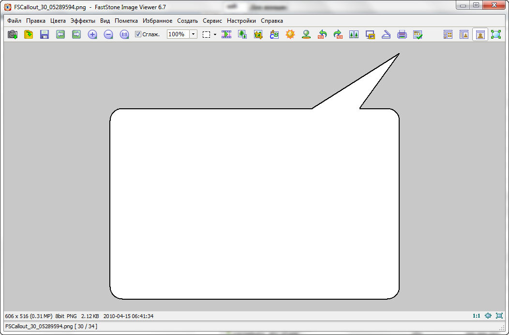Toggle the Сглаж. smoothing checkbox

pyautogui.click(x=138, y=34)
